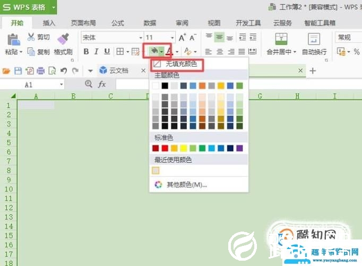Expand the font color dropdown arrow

[177, 52]
